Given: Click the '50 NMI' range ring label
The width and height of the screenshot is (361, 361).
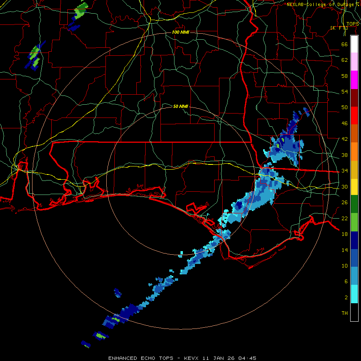Looking at the screenshot, I should click(180, 106).
